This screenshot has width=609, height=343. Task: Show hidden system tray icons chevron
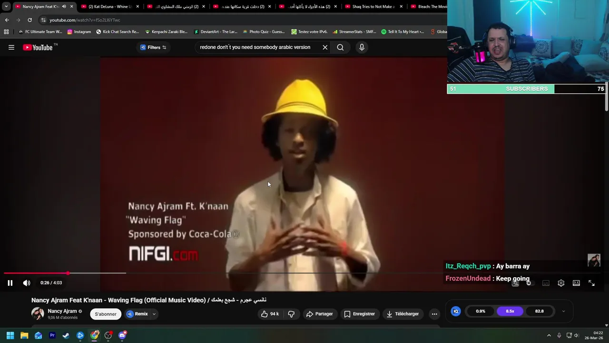coord(549,335)
